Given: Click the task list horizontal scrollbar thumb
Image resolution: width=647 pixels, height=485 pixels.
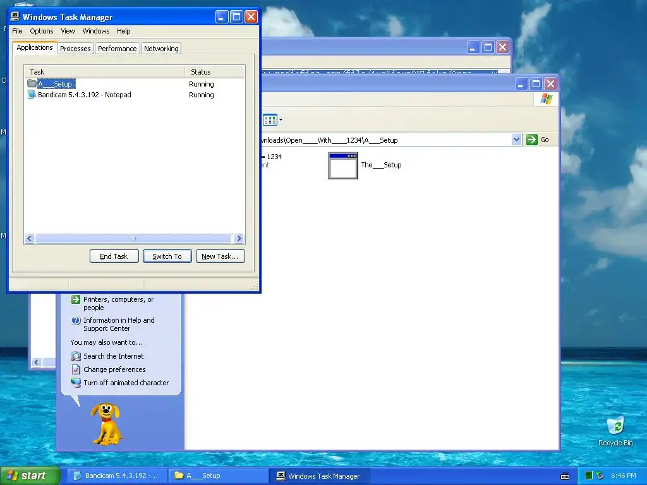Looking at the screenshot, I should [x=133, y=238].
